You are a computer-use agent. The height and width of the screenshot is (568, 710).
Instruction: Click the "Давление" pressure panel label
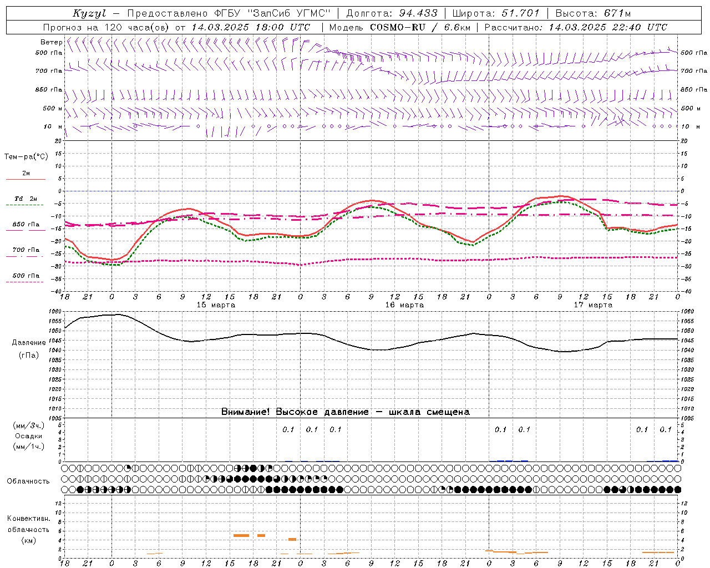(x=28, y=343)
